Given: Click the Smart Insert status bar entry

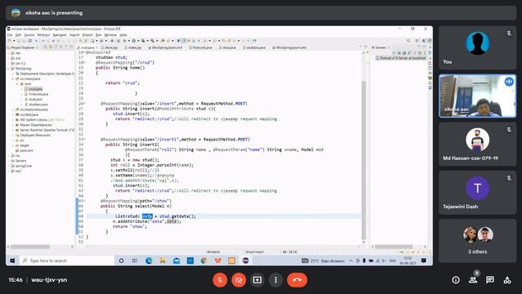Looking at the screenshot, I should [x=254, y=252].
